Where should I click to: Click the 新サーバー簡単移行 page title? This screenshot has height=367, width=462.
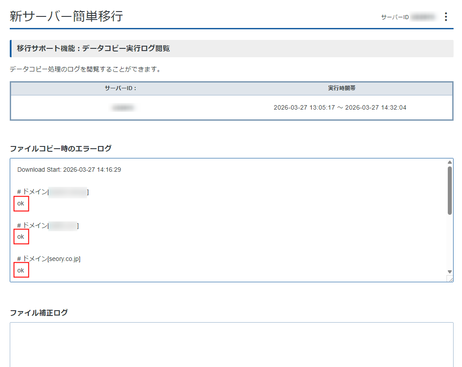click(x=67, y=17)
